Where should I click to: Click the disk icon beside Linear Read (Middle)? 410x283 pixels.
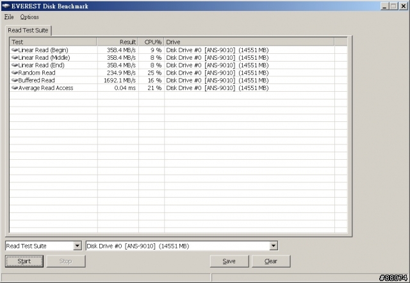tap(15, 57)
